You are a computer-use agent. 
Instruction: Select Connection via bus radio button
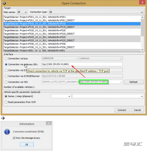point(6,59)
